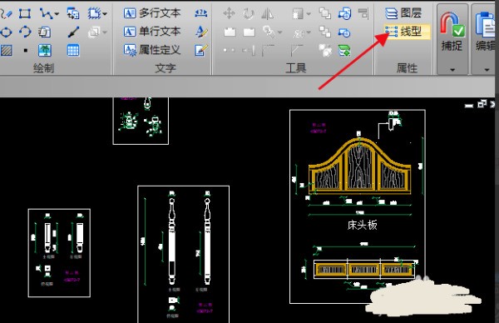Select the mirror tool

(x=267, y=13)
